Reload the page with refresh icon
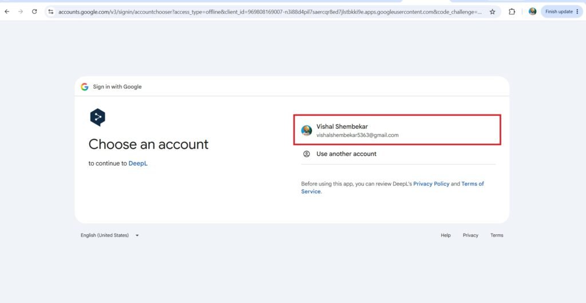The height and width of the screenshot is (303, 586). [x=34, y=11]
